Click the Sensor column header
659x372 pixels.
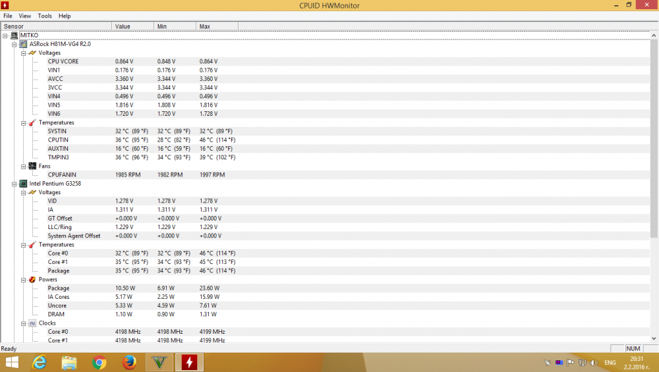pos(56,26)
